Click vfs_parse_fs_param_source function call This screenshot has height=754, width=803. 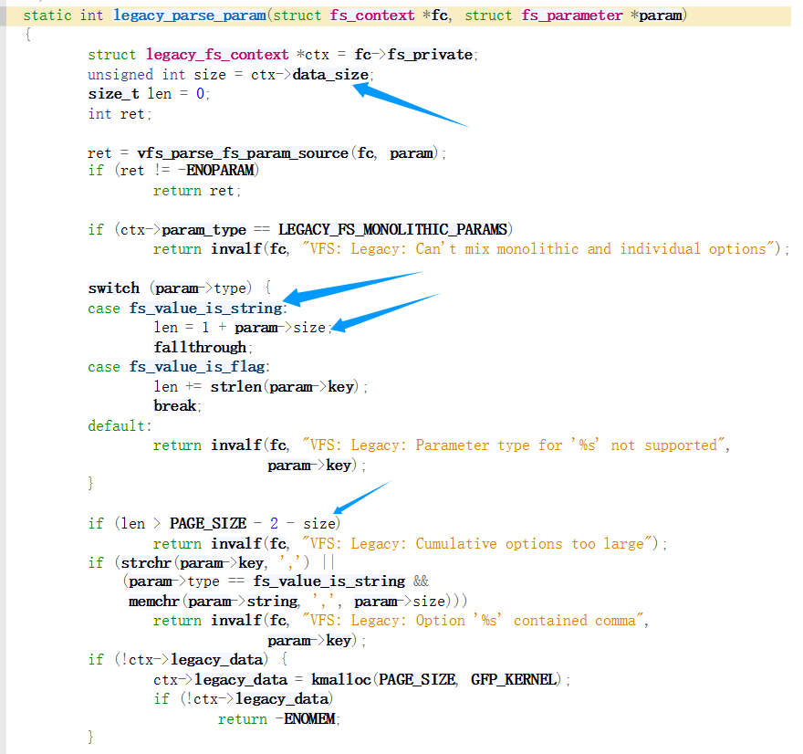[x=243, y=153]
